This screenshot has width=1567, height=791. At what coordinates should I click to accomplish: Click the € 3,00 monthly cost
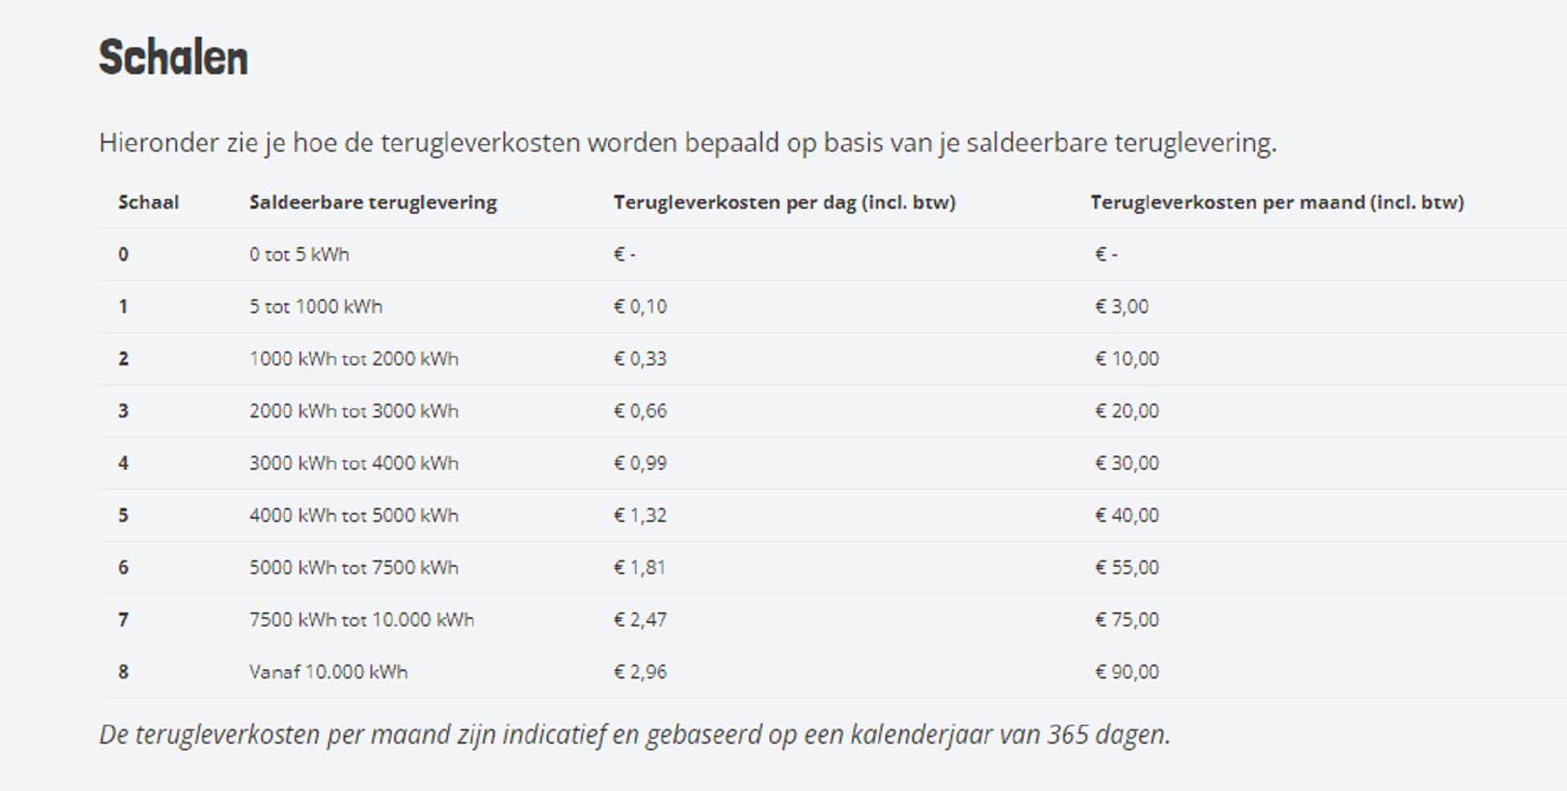pos(1121,307)
